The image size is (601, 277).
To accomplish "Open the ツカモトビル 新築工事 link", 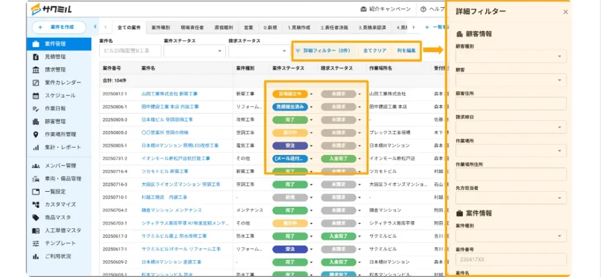I will tap(165, 171).
